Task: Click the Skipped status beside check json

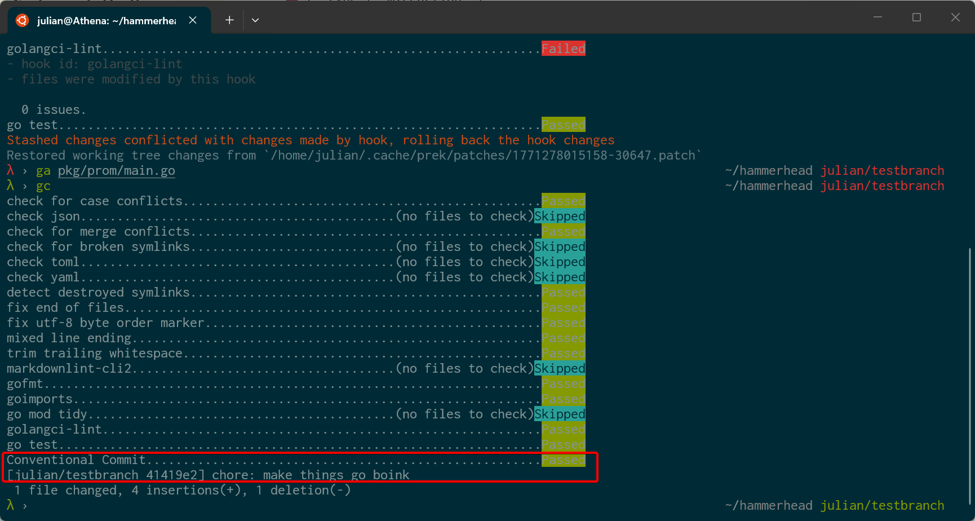Action: [x=560, y=217]
